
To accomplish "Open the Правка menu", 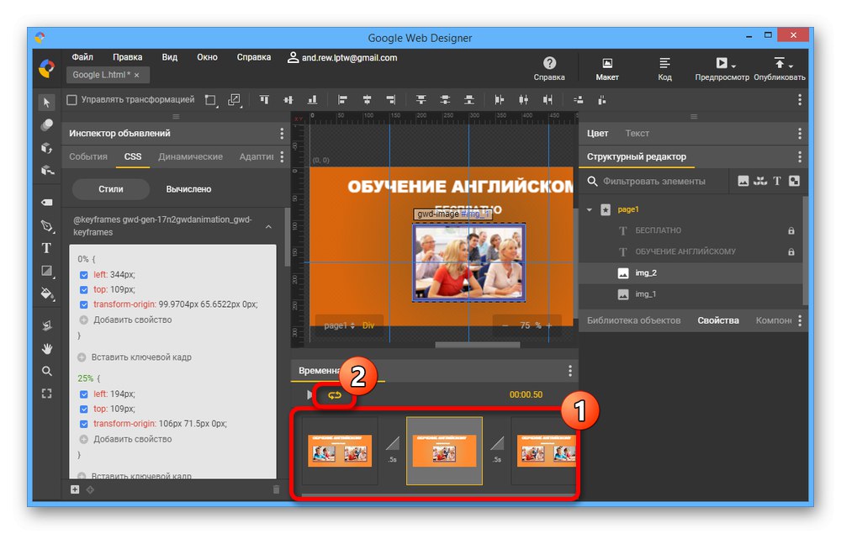I will point(128,57).
